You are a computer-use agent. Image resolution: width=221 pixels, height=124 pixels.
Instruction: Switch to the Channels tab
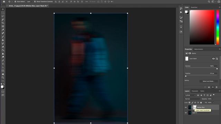[195, 91]
